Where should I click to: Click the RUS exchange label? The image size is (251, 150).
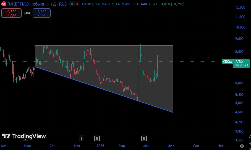(63, 4)
